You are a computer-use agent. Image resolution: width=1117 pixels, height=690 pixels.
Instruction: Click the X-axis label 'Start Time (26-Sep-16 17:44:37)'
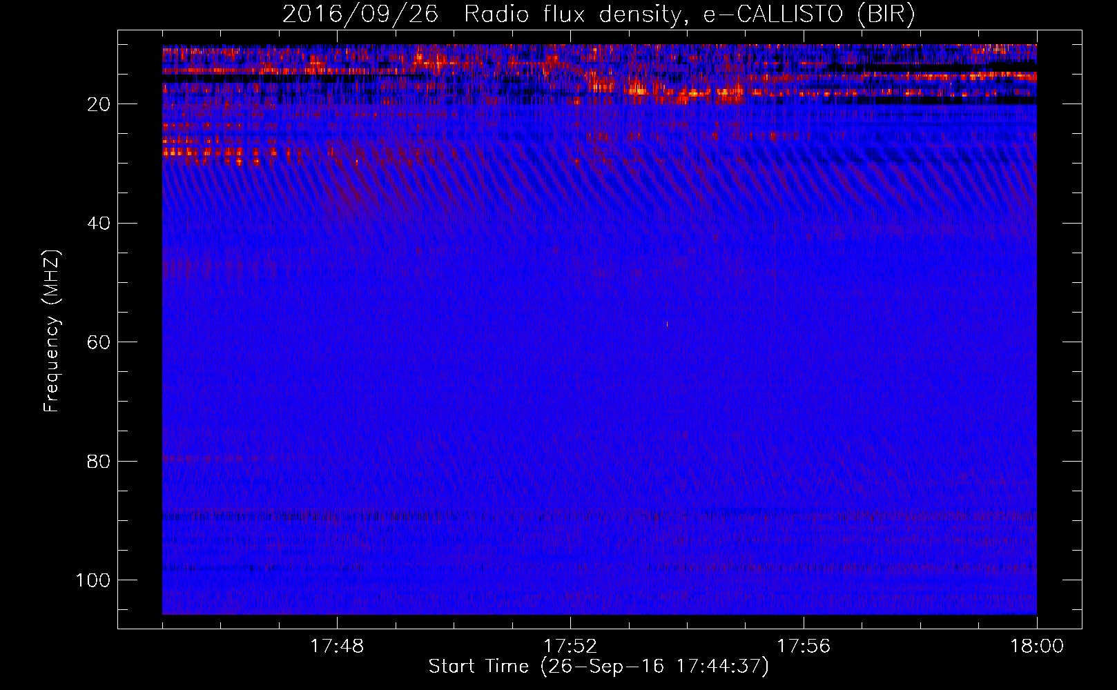[599, 667]
